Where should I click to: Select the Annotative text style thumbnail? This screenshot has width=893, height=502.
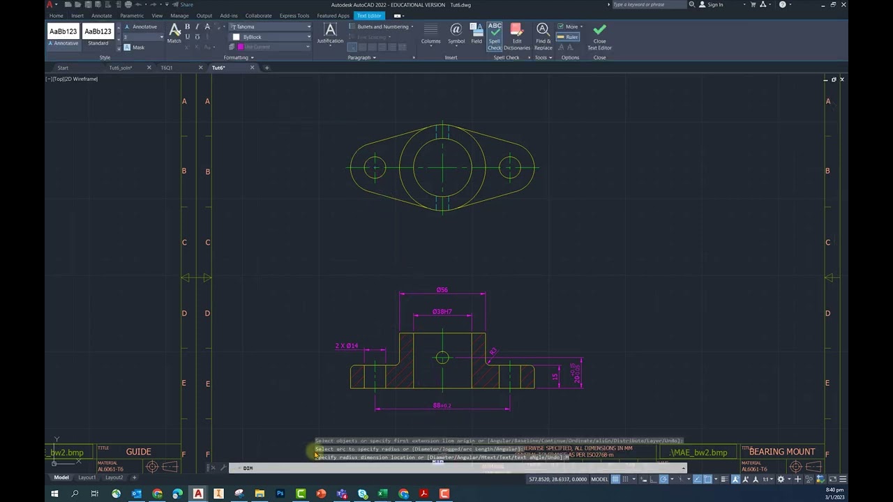pos(63,35)
